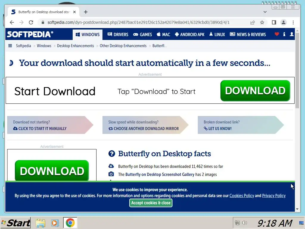This screenshot has width=305, height=229.
Task: Click the Softpedia logo
Action: [x=30, y=34]
